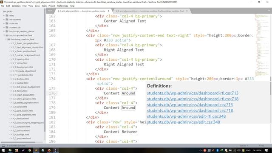The height and width of the screenshot is (153, 272).
Task: Open 2_8_breakpoints.html file
Action: click(23, 67)
